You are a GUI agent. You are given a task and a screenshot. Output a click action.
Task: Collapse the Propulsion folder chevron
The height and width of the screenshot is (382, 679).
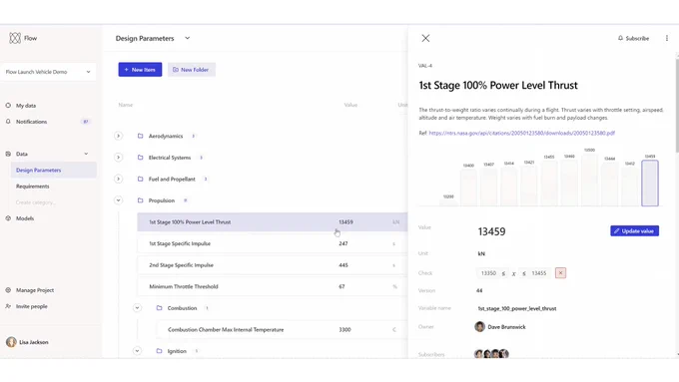[x=118, y=200]
